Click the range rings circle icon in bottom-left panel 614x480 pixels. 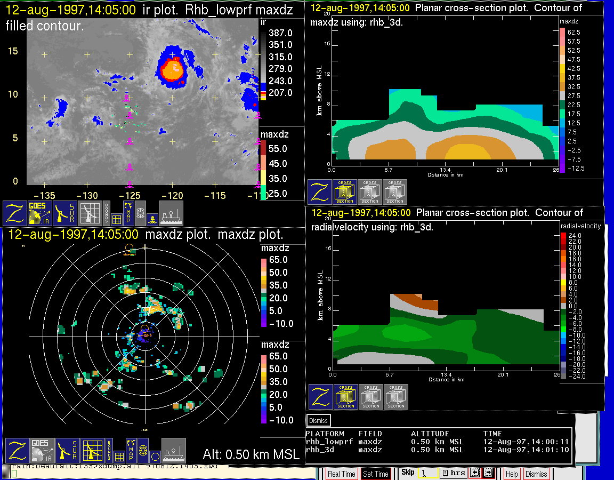(x=155, y=456)
